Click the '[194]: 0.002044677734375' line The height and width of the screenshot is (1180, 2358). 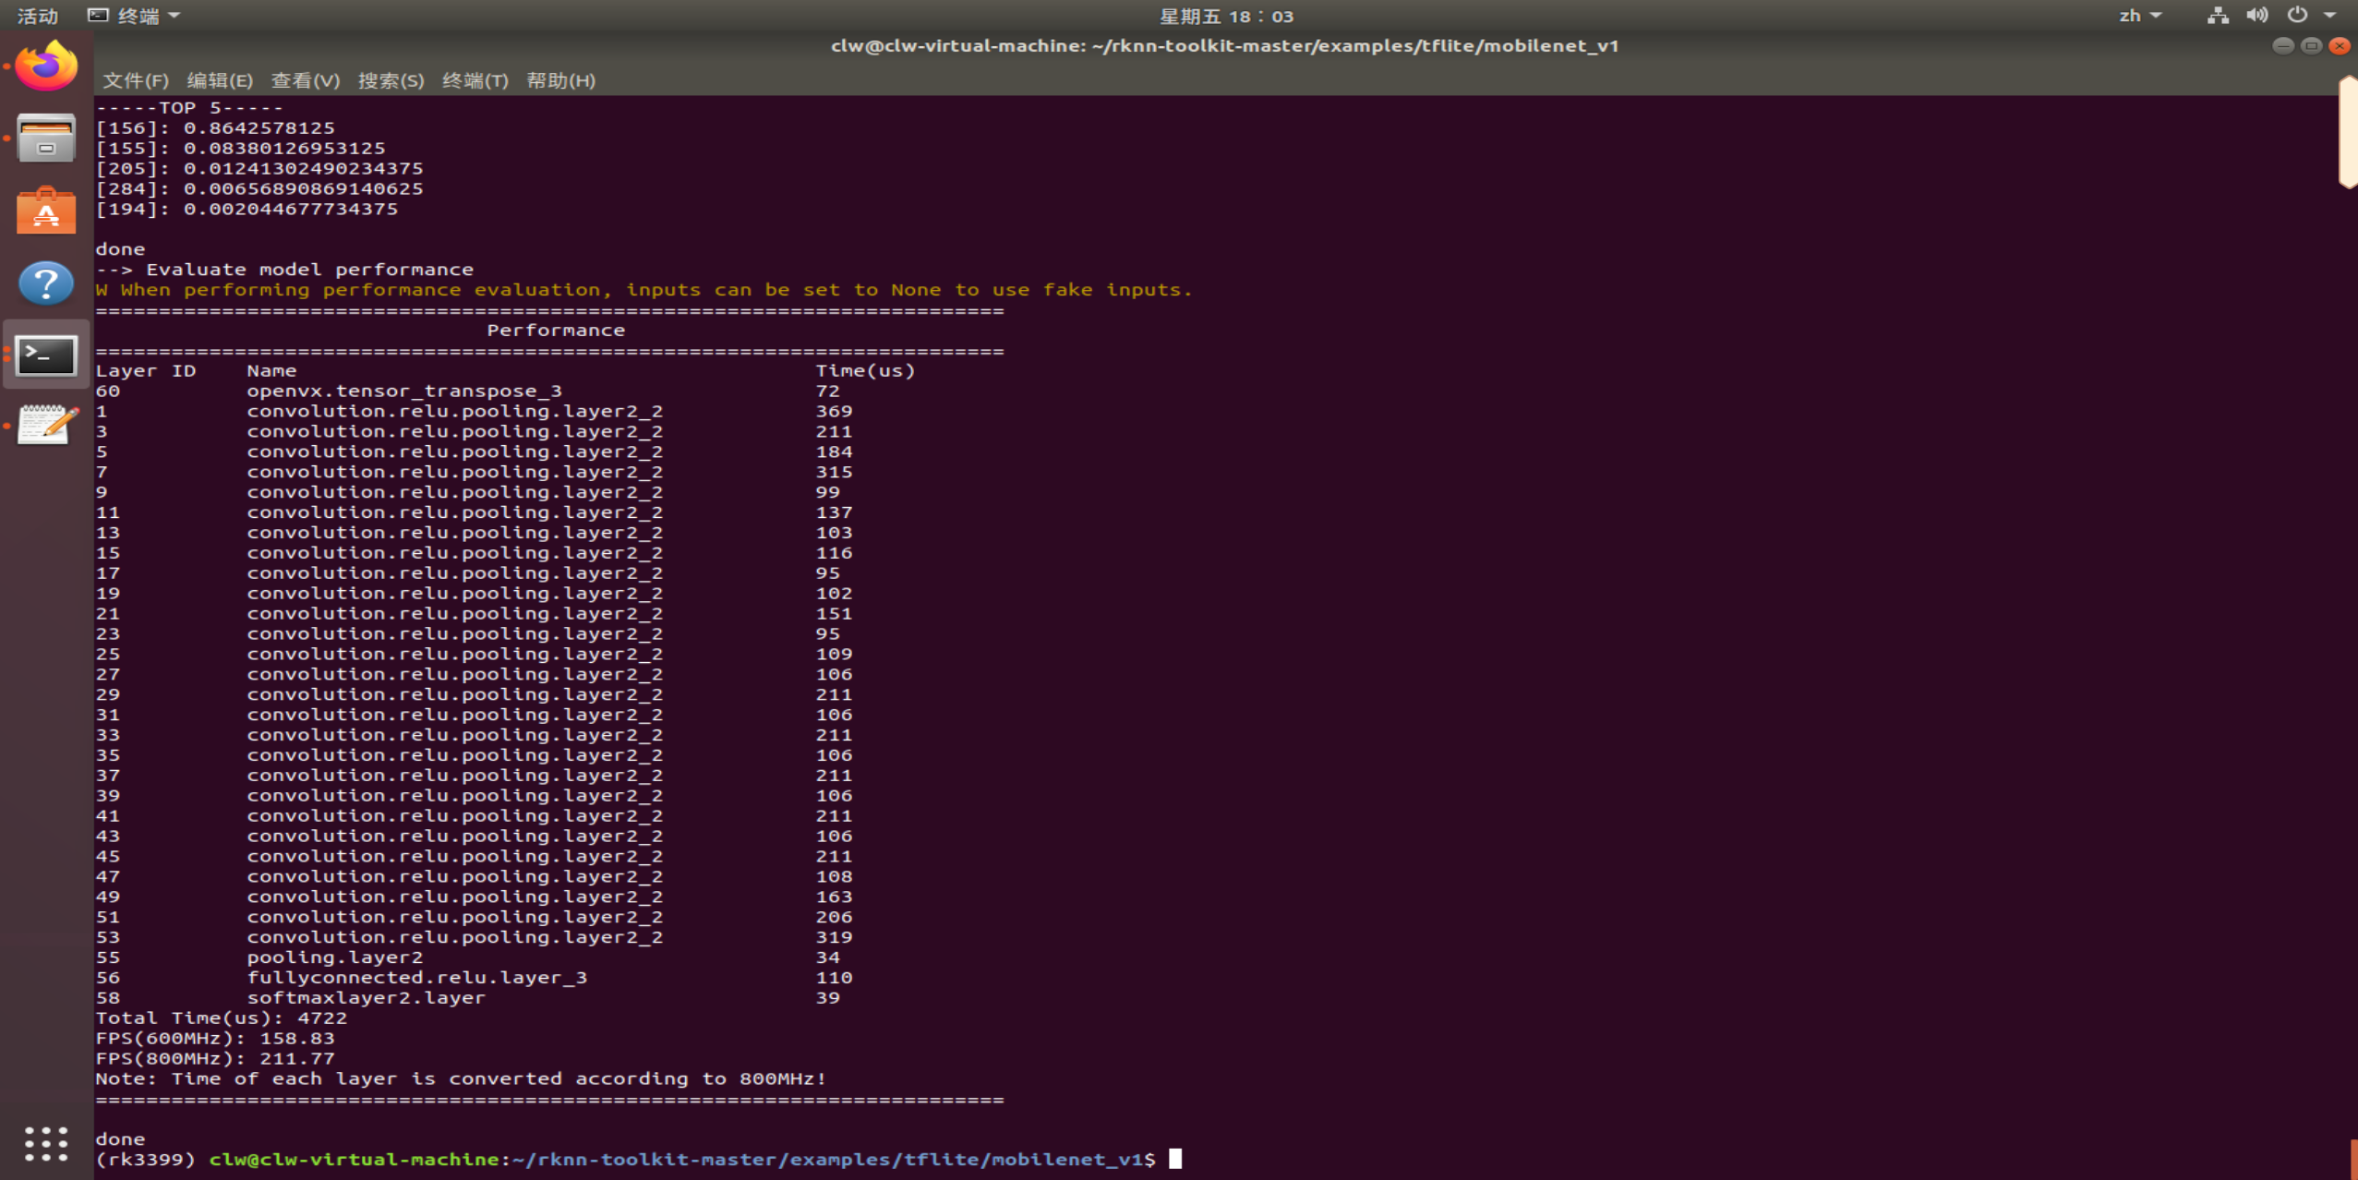247,210
